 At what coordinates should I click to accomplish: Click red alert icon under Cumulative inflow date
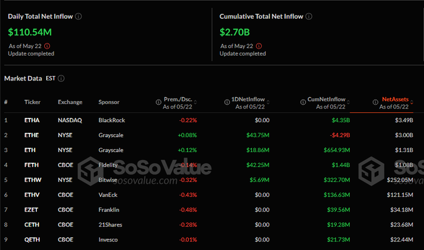pyautogui.click(x=260, y=46)
